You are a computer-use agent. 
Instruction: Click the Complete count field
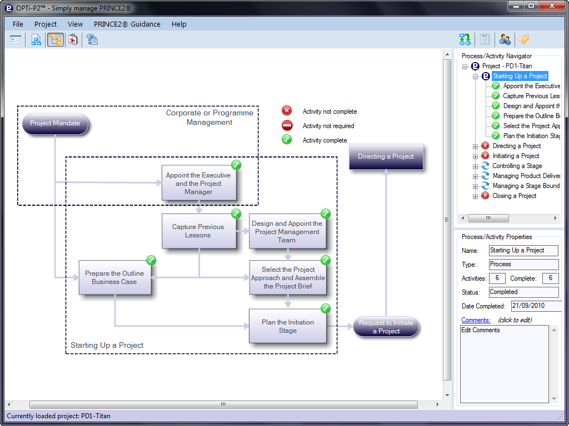click(550, 278)
